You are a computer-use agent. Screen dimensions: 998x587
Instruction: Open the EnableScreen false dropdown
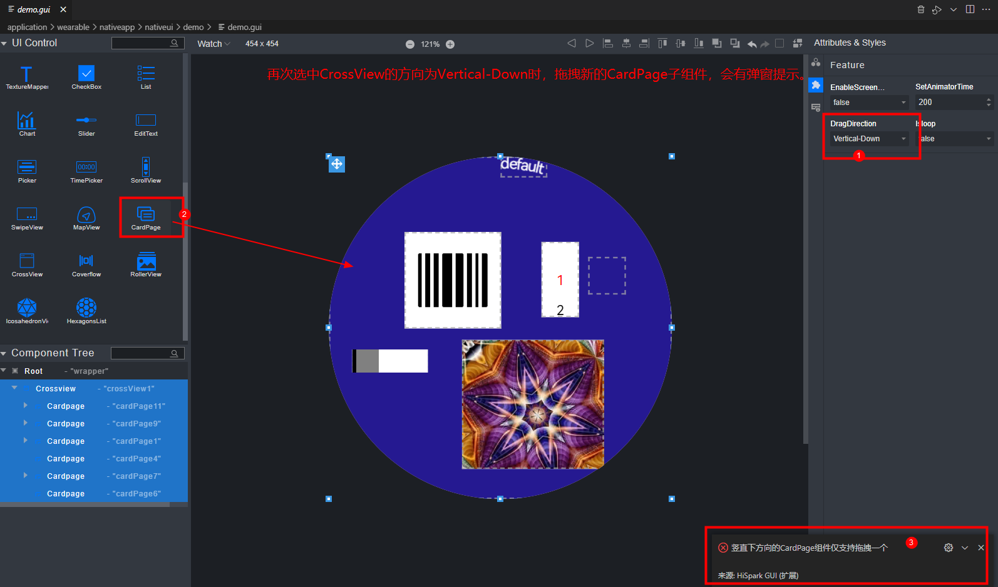click(x=869, y=103)
